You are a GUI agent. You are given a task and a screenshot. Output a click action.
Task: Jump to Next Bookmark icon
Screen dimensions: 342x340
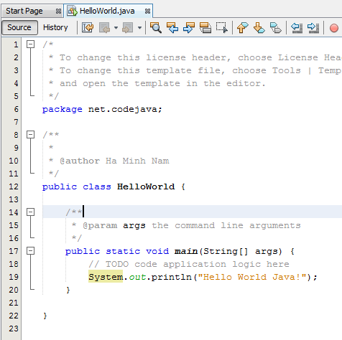(259, 27)
